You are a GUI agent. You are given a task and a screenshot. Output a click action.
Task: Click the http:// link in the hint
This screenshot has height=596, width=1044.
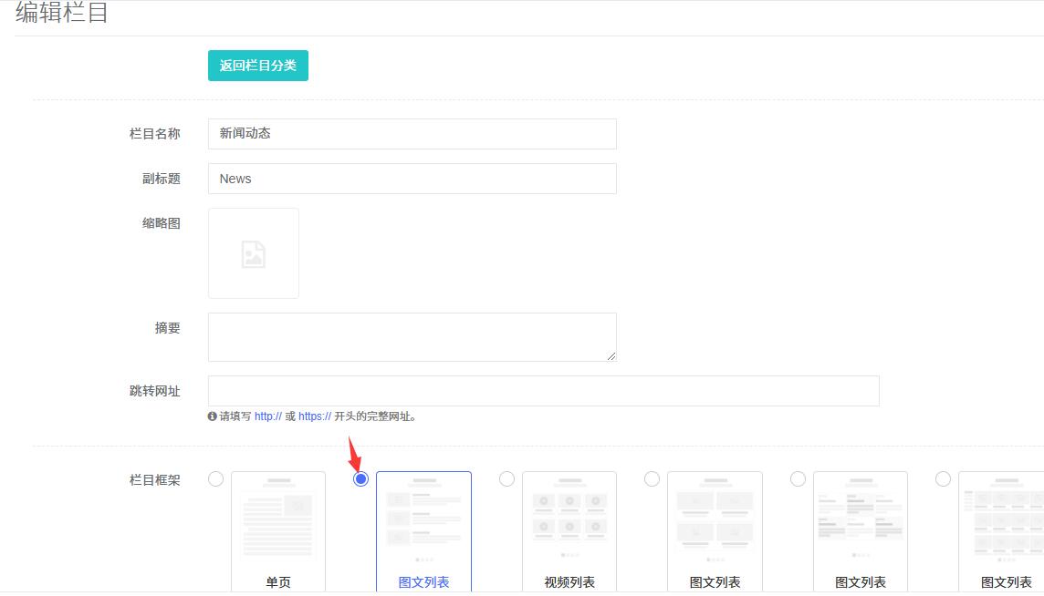point(267,416)
